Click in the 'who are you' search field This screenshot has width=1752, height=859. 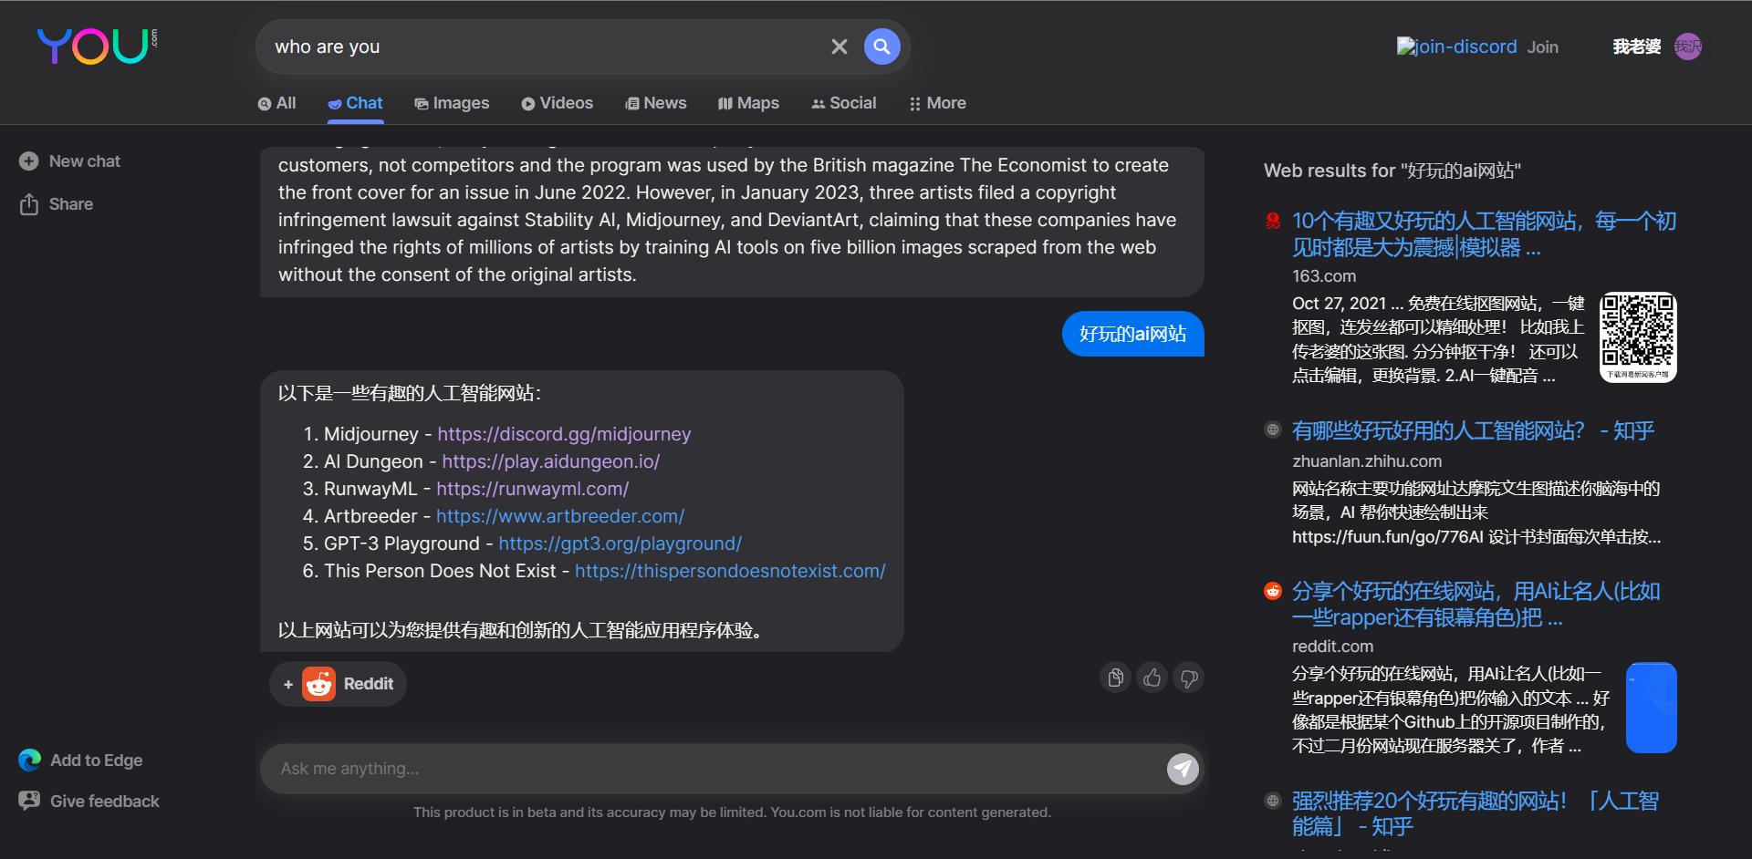[x=547, y=47]
